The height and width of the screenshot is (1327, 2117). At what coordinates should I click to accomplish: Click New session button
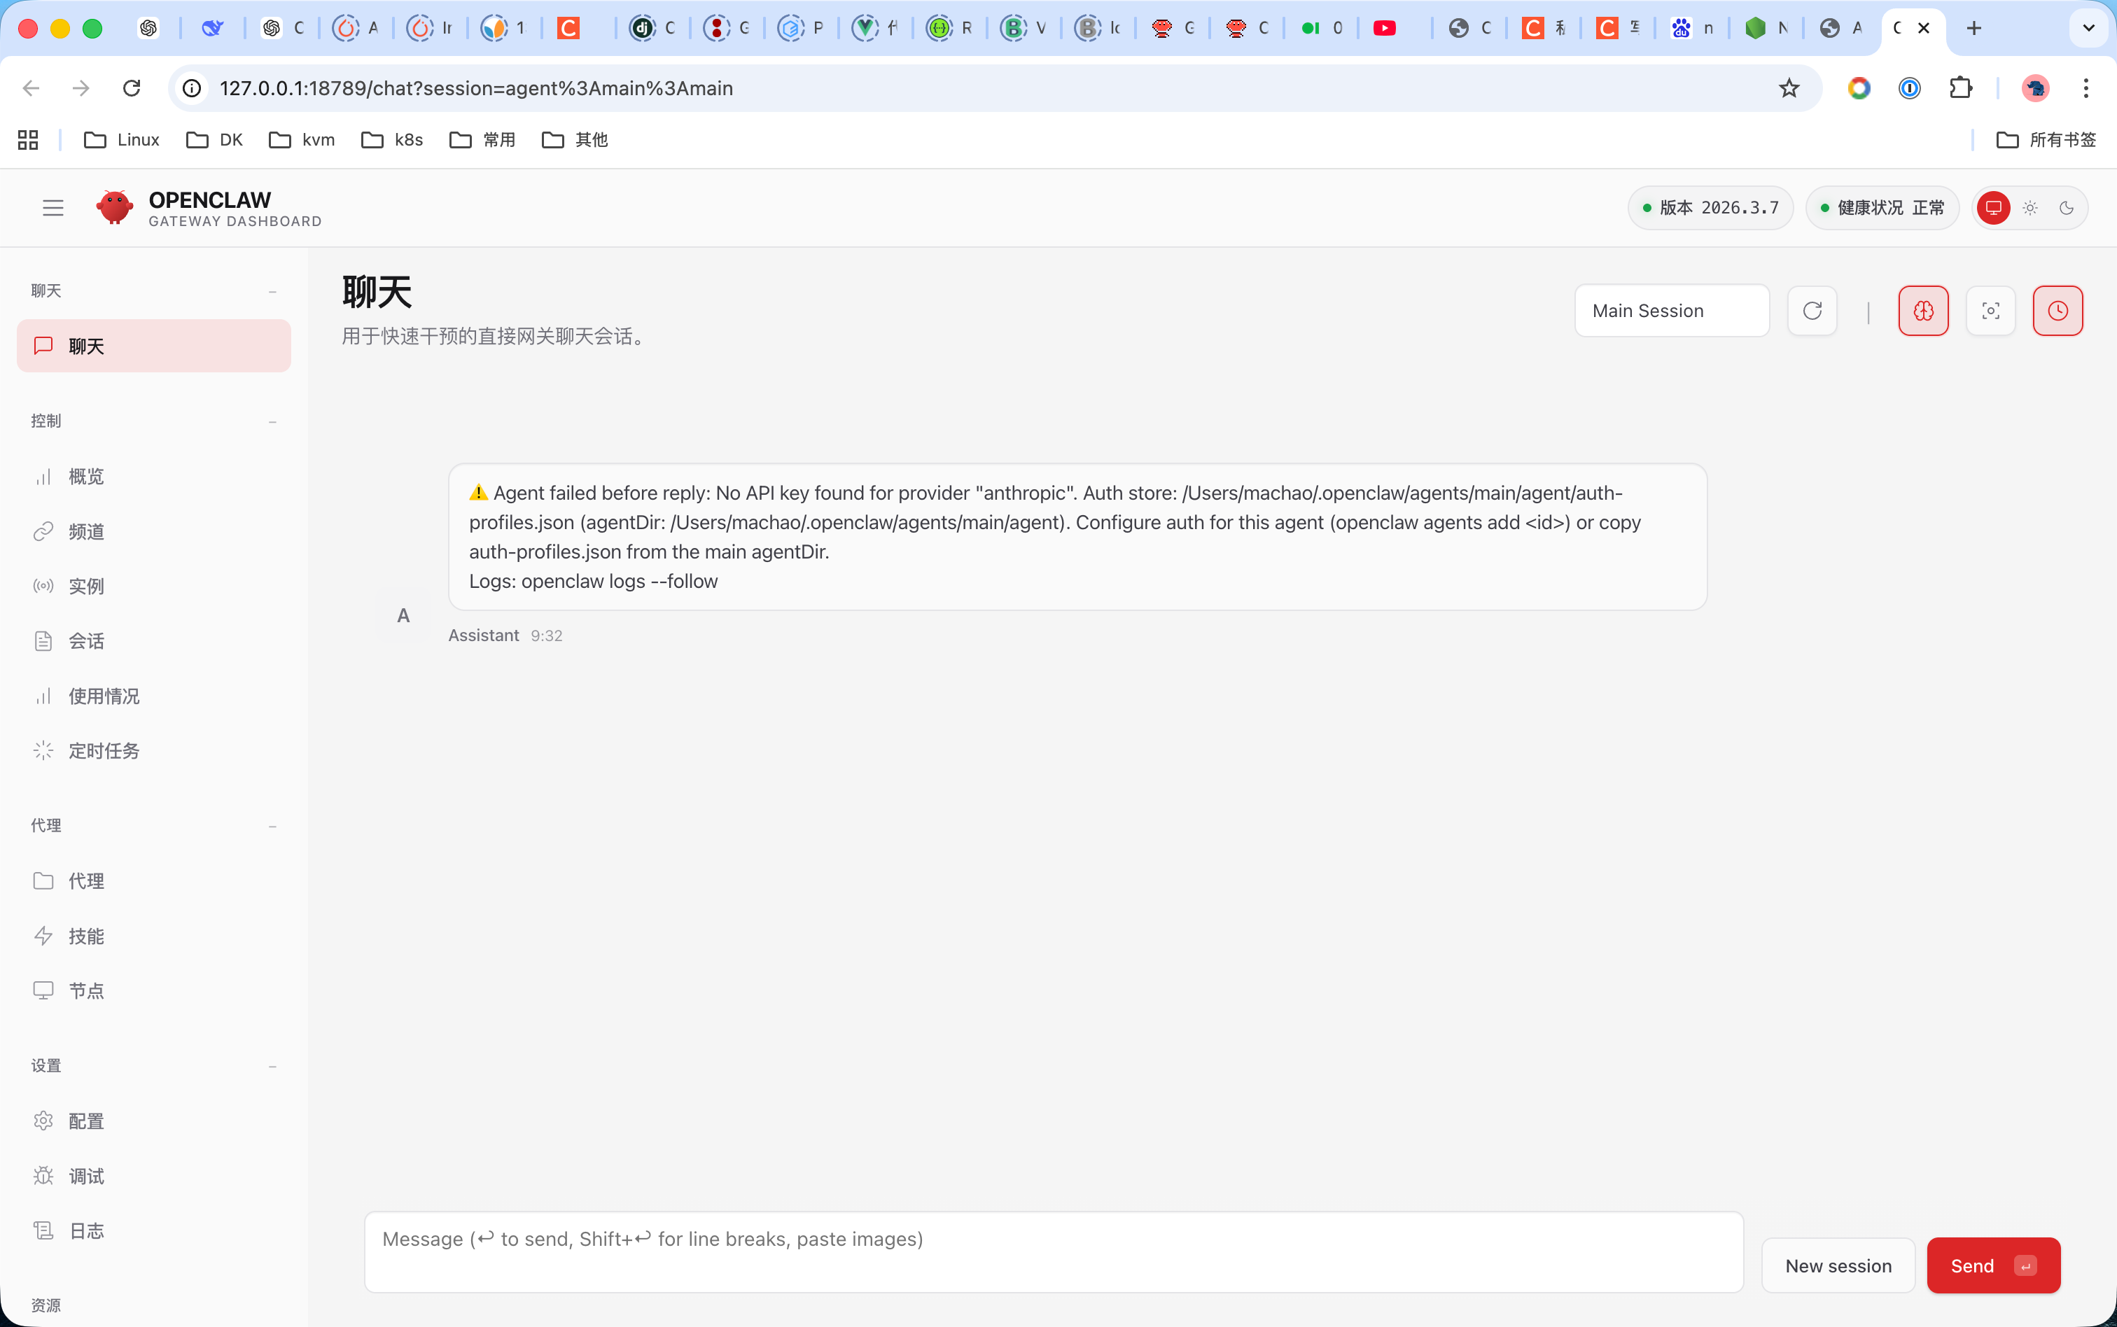(1838, 1265)
